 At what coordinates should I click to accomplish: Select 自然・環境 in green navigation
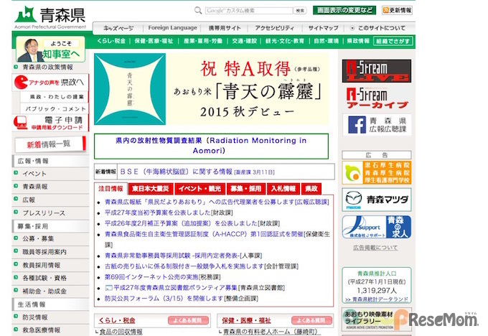[326, 41]
